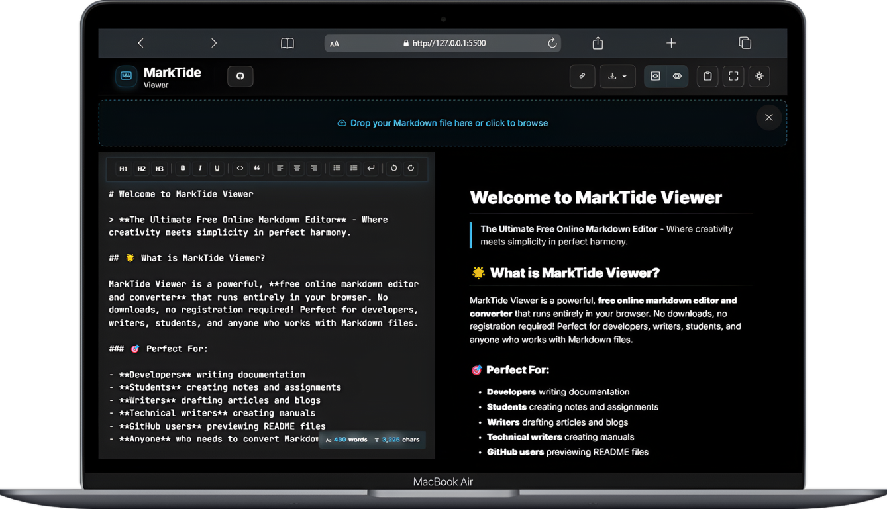This screenshot has height=509, width=887.
Task: Copy share link using the link icon
Action: [582, 76]
